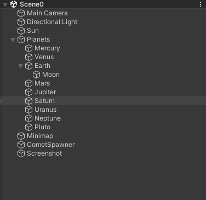Image resolution: width=206 pixels, height=200 pixels.
Task: Click the cube icon next to Minimap
Action: [21, 136]
